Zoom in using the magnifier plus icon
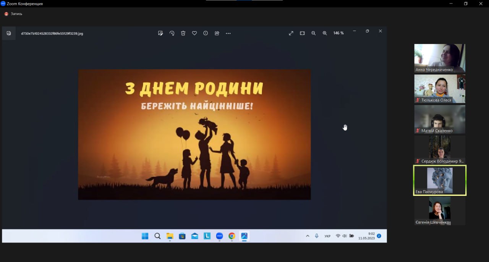 pyautogui.click(x=325, y=33)
